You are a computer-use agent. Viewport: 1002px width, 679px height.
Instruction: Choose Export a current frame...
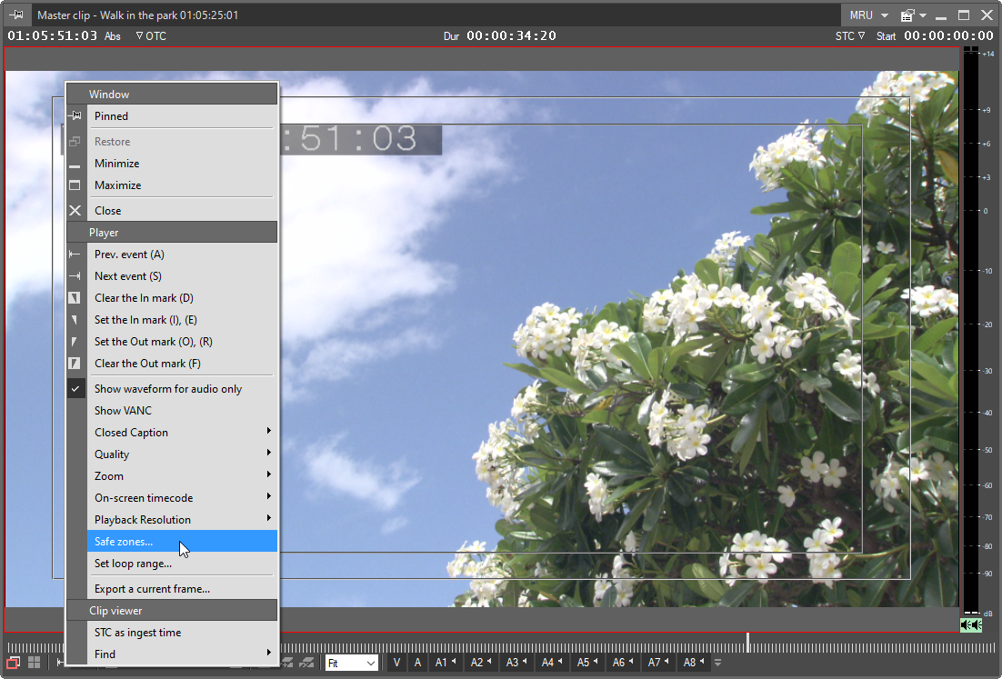click(x=152, y=589)
